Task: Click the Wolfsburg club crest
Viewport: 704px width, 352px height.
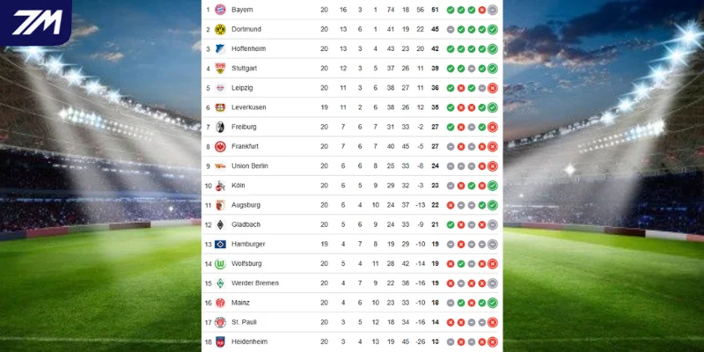Action: click(220, 263)
